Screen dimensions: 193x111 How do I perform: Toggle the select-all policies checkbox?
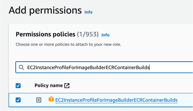coord(18,86)
